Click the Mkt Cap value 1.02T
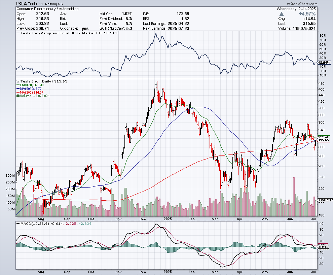This screenshot has width=333, height=275. [127, 14]
